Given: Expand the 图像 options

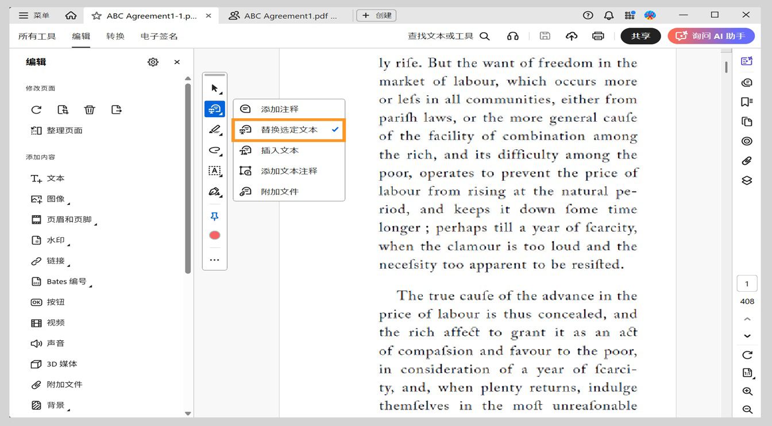Looking at the screenshot, I should click(x=50, y=199).
